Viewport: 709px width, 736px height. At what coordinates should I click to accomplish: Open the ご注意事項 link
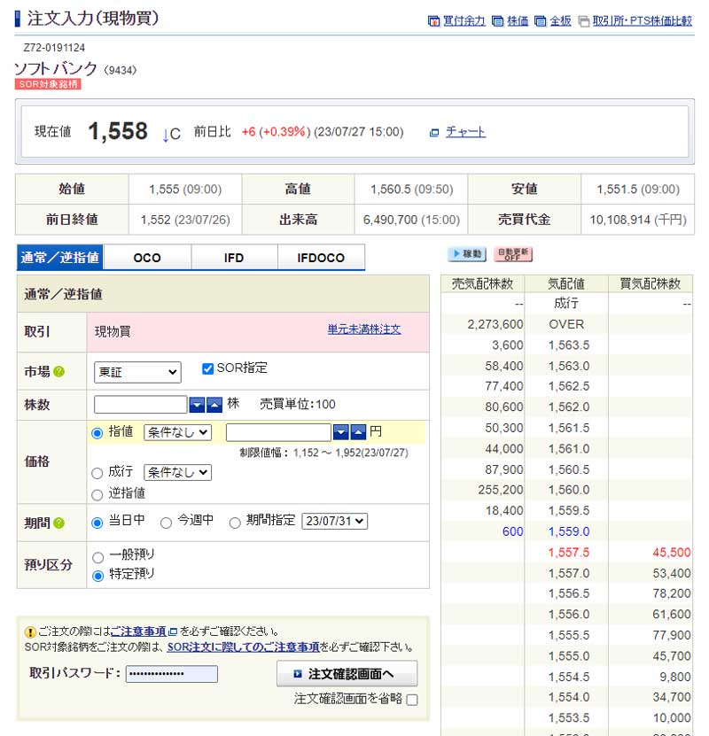tap(138, 631)
